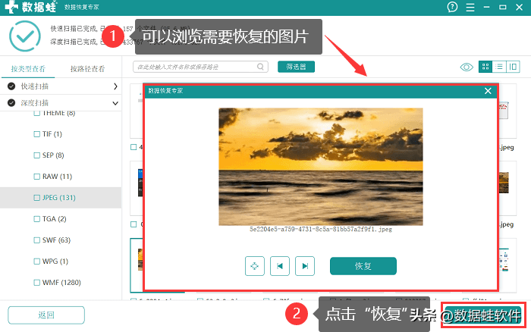This screenshot has height=332, width=531.
Task: Click 快速扫描 section check icon
Action: pyautogui.click(x=11, y=86)
